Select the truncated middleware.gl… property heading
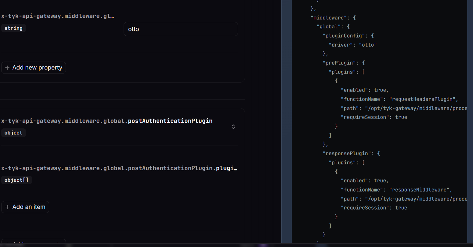The image size is (473, 247). (57, 16)
